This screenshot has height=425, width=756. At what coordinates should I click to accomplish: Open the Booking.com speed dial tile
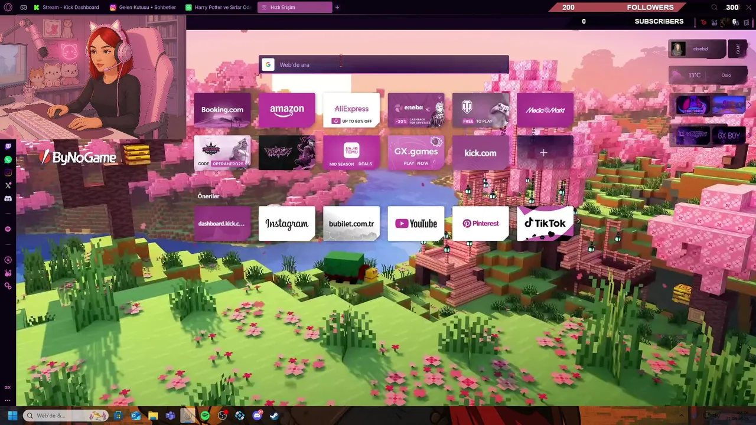(x=222, y=110)
